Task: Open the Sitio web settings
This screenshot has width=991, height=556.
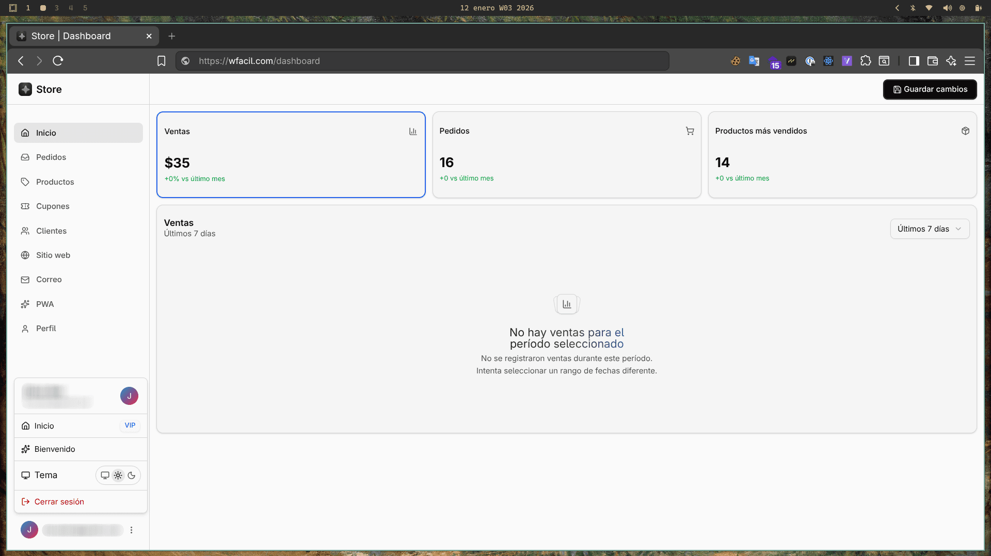Action: 53,255
